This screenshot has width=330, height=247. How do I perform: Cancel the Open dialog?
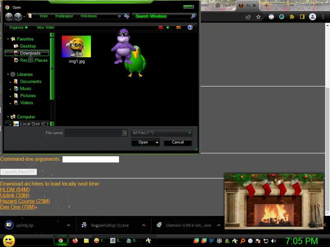pos(178,142)
